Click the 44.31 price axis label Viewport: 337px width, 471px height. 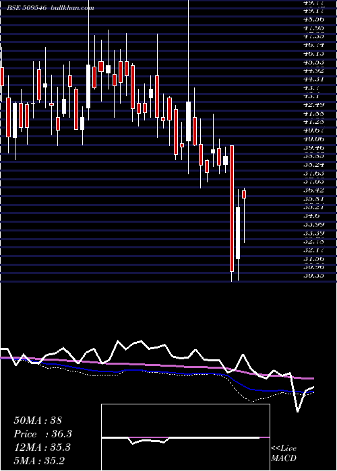point(313,79)
